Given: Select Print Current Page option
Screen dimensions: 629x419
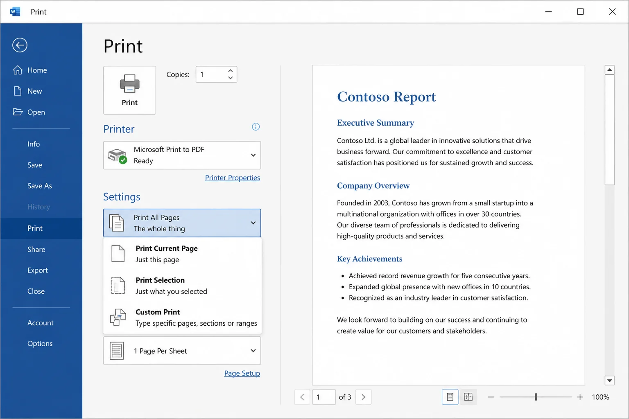Looking at the screenshot, I should click(x=182, y=254).
